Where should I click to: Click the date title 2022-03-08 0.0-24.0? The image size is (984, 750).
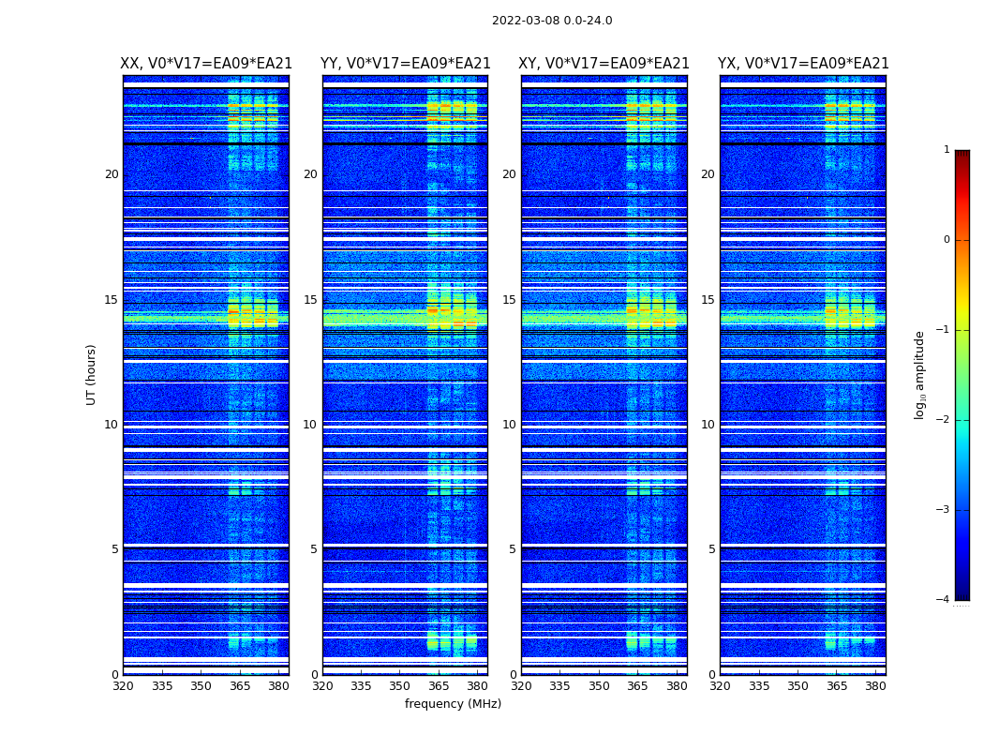click(552, 21)
